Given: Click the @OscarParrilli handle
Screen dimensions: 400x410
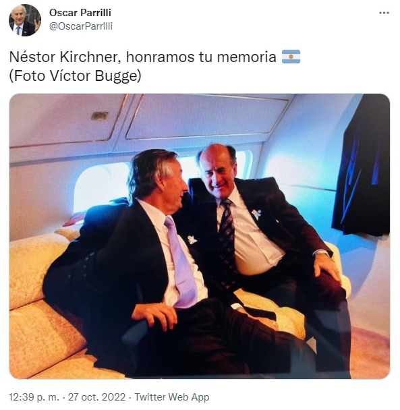Looking at the screenshot, I should [81, 26].
